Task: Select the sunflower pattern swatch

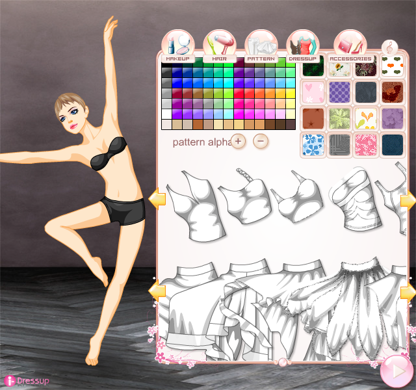Action: (x=339, y=69)
